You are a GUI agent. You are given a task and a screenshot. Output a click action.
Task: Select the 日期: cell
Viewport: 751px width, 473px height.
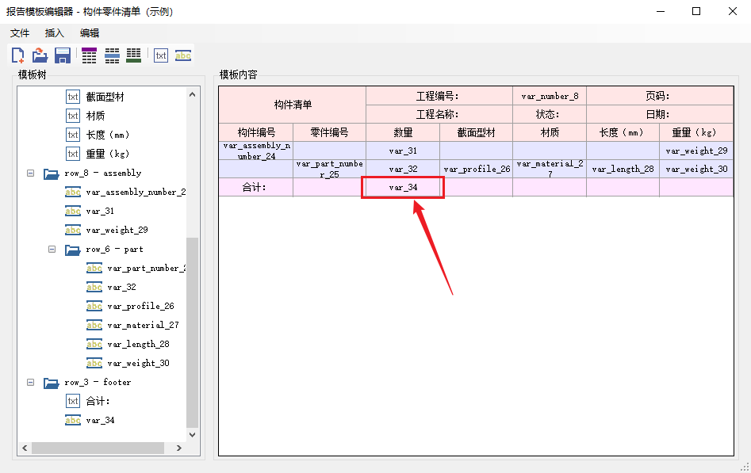pyautogui.click(x=660, y=114)
